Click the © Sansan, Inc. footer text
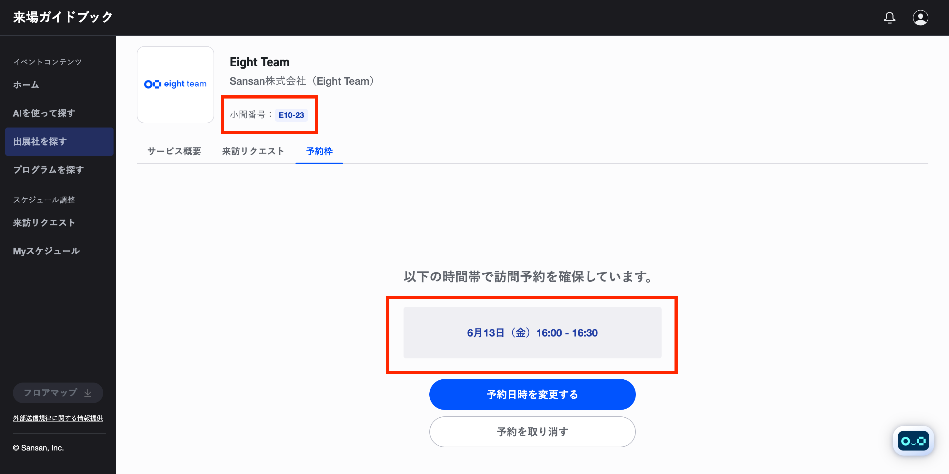Screen dimensions: 949x474 pyautogui.click(x=38, y=448)
